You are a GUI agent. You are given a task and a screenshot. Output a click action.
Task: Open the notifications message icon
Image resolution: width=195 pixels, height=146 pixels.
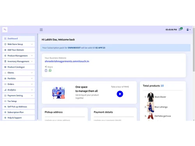[x=180, y=29]
